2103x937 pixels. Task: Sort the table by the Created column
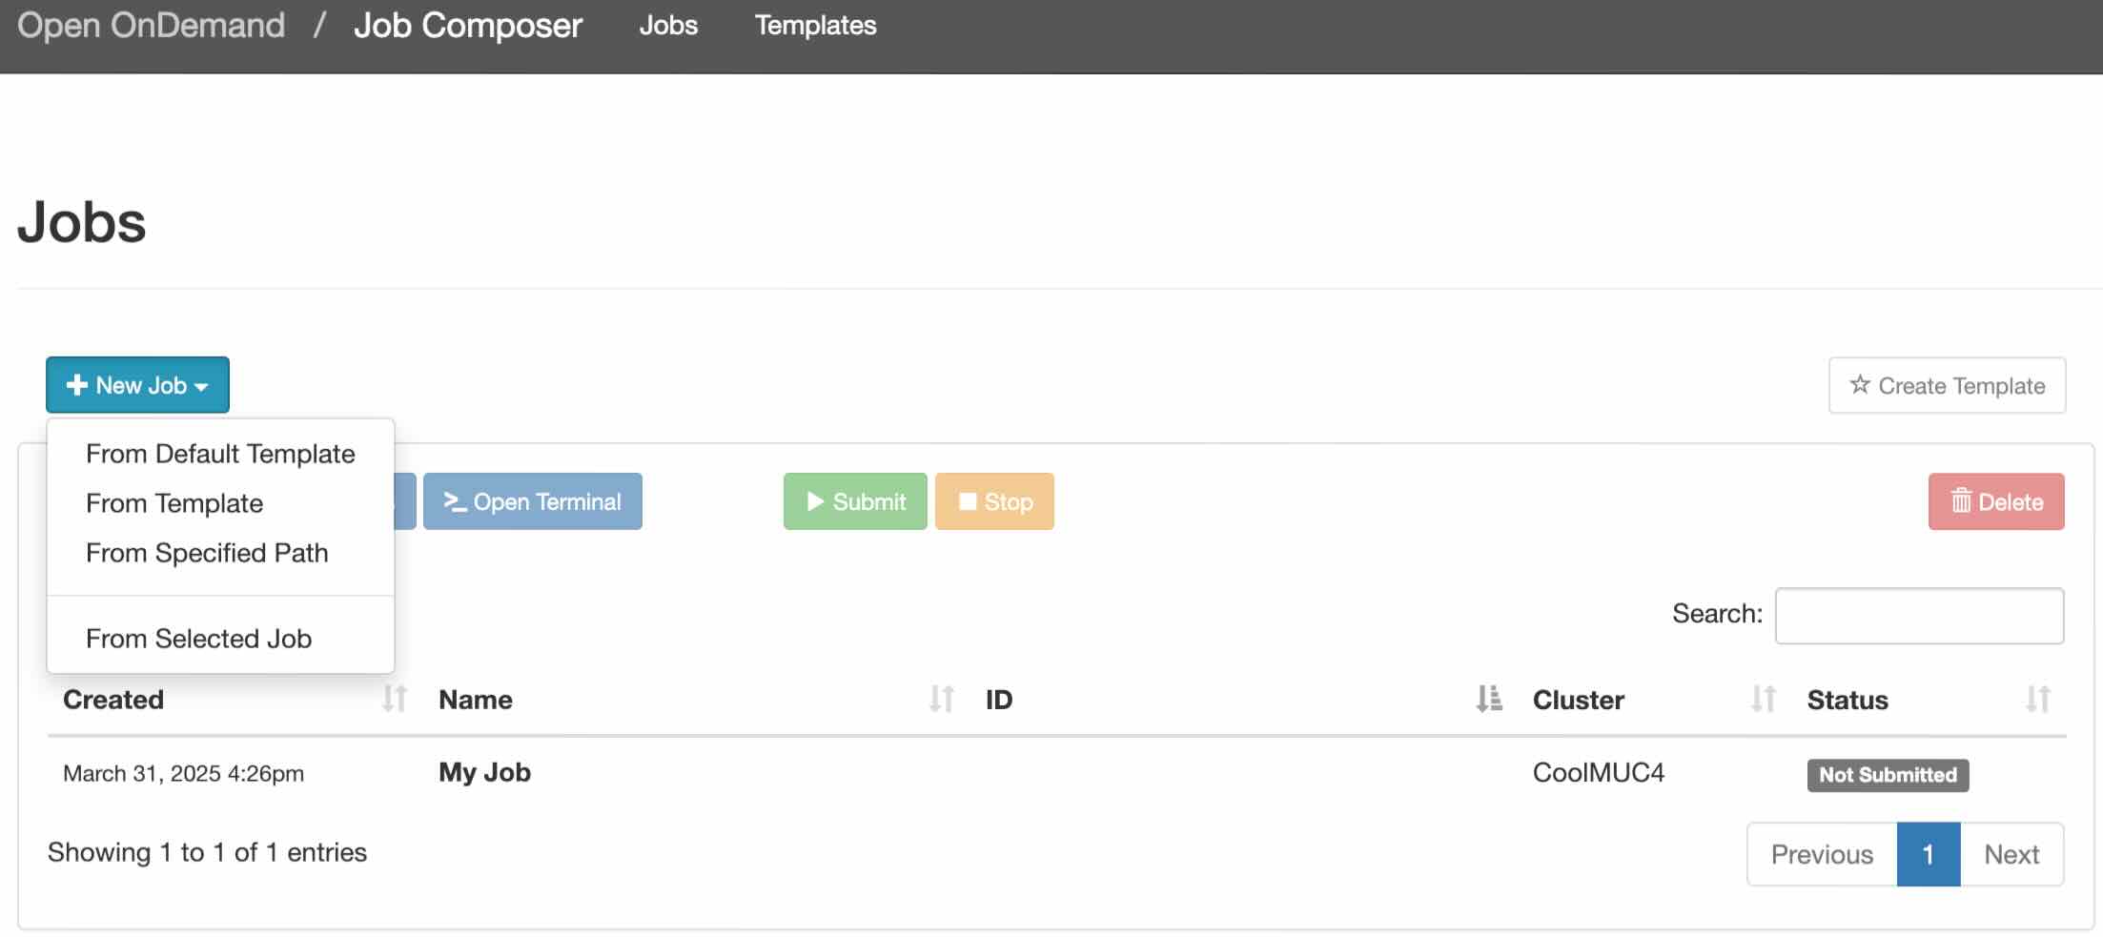click(112, 700)
